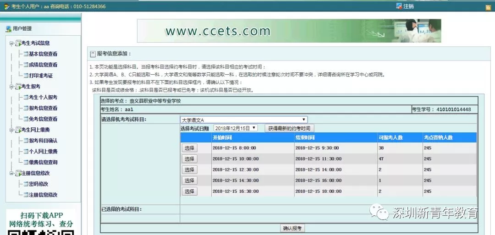Click the student number 410101014448
This screenshot has width=495, height=235.
[x=454, y=109]
